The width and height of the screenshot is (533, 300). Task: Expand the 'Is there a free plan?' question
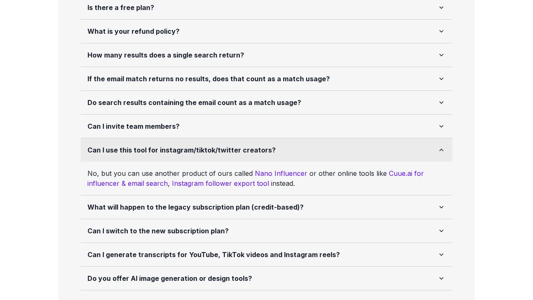pos(266,7)
